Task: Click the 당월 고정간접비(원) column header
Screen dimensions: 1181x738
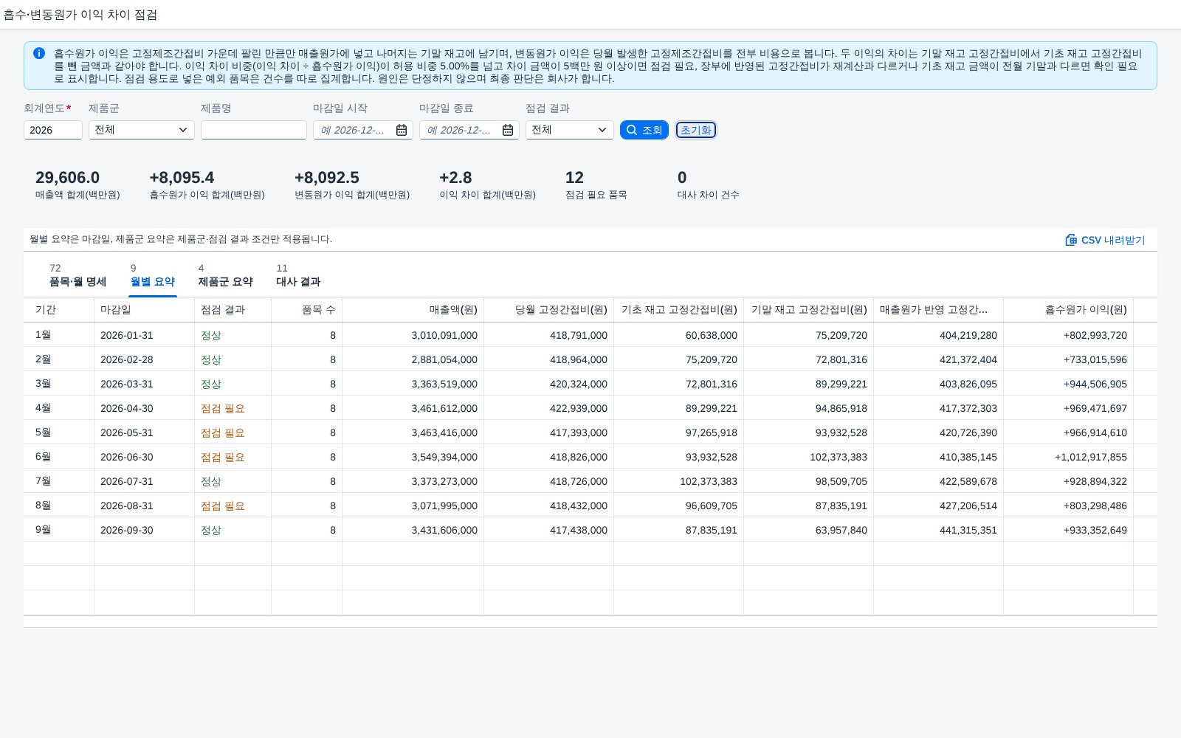Action: 549,310
